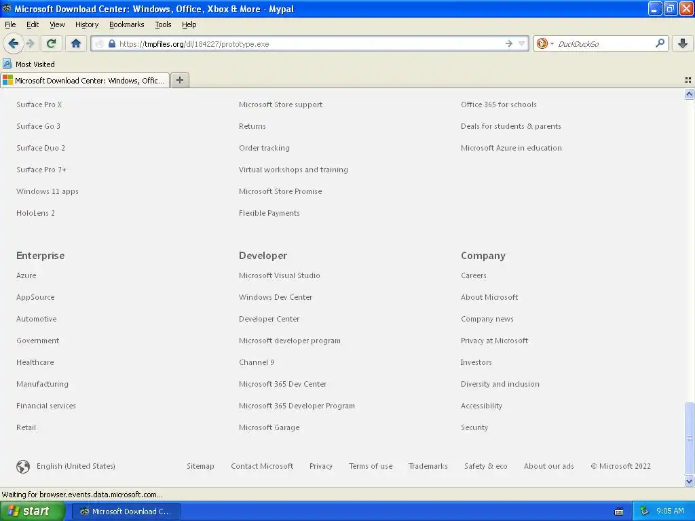The width and height of the screenshot is (695, 521).
Task: Open Office 365 for schools link
Action: (x=499, y=104)
